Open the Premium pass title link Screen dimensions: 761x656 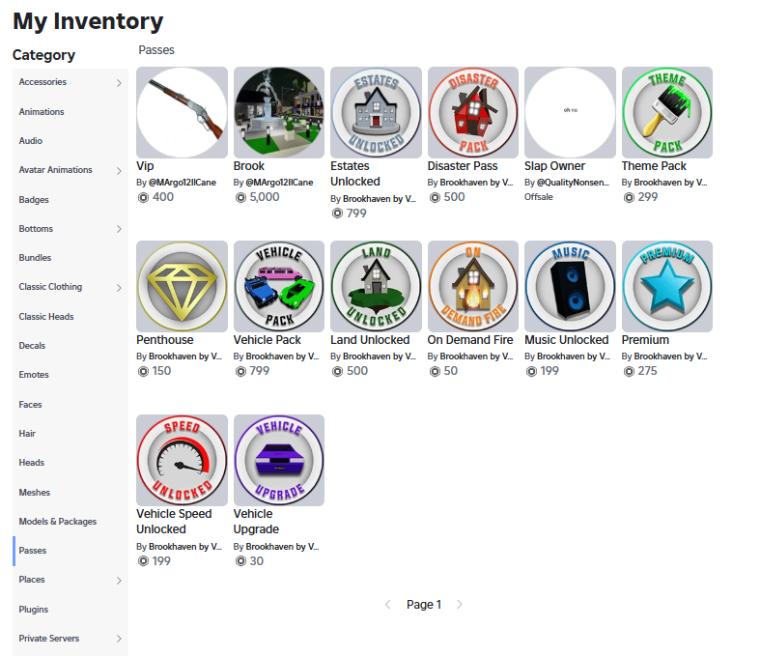click(x=645, y=340)
